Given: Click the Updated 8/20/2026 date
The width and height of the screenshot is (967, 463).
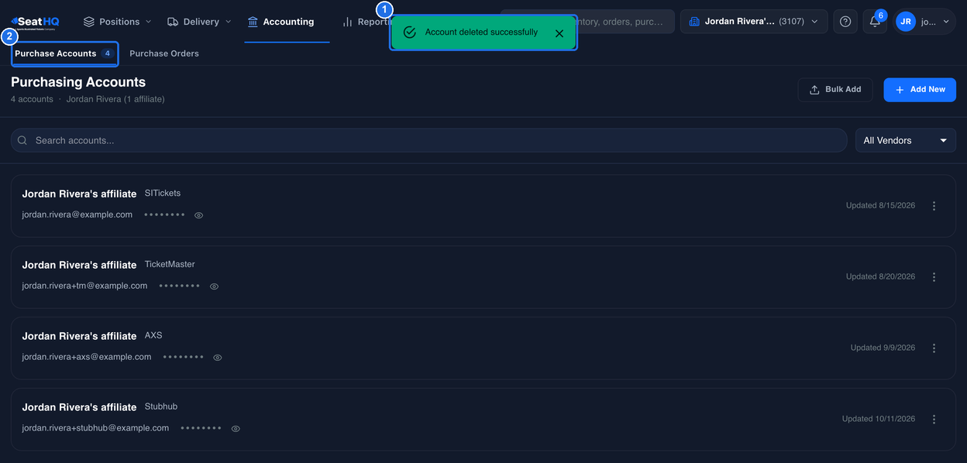Looking at the screenshot, I should [x=880, y=277].
